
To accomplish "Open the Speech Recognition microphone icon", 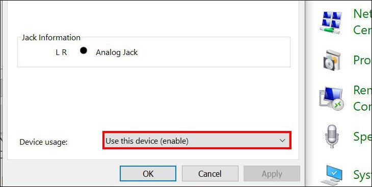I will click(332, 137).
